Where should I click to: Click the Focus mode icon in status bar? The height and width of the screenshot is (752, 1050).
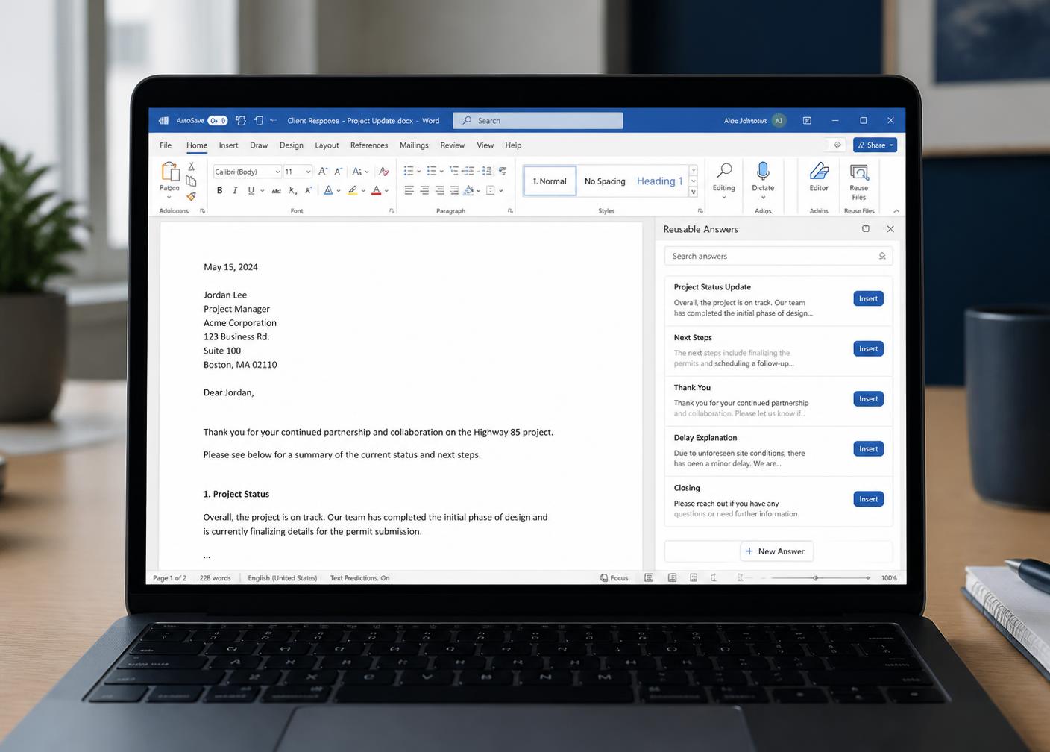[x=604, y=578]
